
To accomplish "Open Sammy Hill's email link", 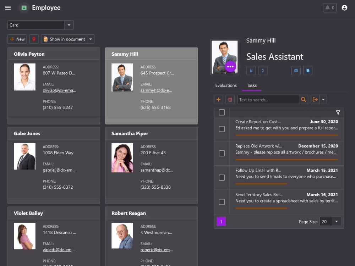I will click(156, 90).
